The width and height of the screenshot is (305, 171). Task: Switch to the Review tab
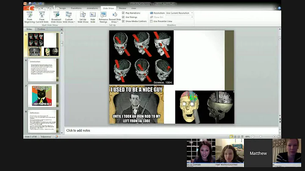[122, 8]
